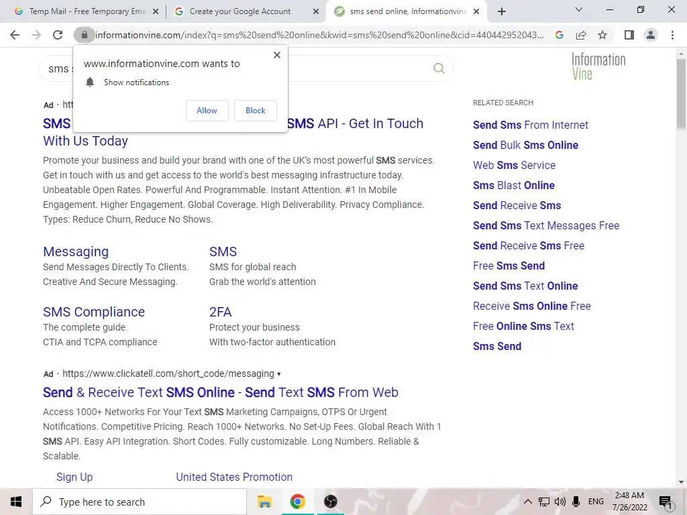Open related search Free Sms Send

click(509, 266)
